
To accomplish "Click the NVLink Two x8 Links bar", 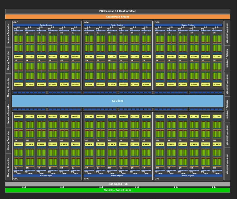I will coord(118,190).
